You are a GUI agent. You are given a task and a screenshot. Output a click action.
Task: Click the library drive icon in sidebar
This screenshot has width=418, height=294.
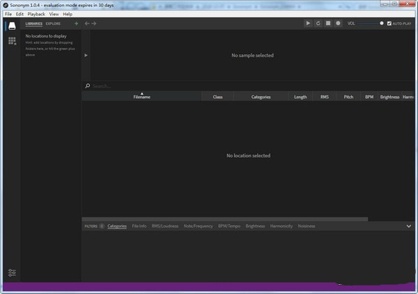point(11,26)
